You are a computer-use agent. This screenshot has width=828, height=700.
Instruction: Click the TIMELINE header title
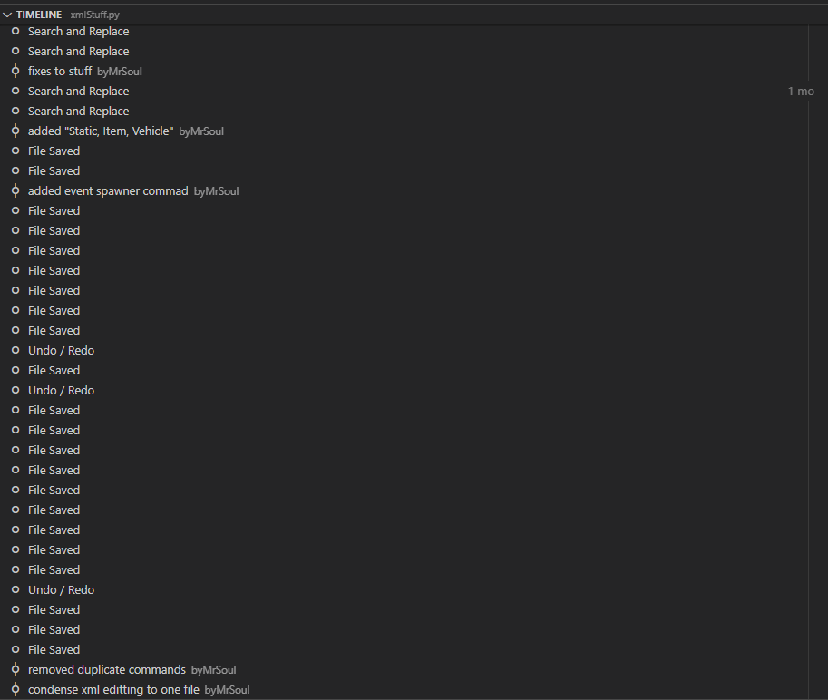pyautogui.click(x=39, y=15)
